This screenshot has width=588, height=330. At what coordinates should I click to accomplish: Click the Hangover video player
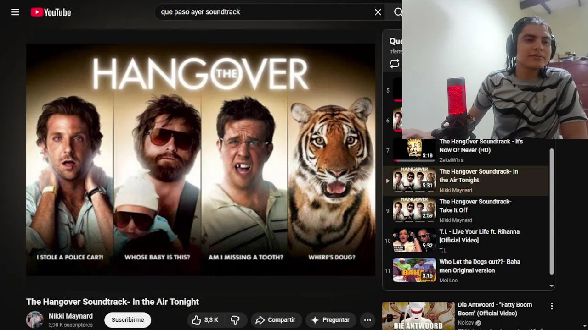pos(201,160)
